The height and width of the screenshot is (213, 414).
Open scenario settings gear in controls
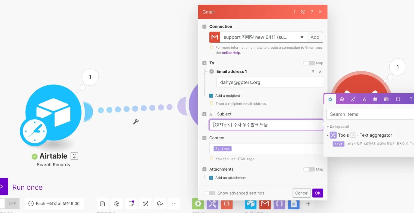click(x=117, y=203)
